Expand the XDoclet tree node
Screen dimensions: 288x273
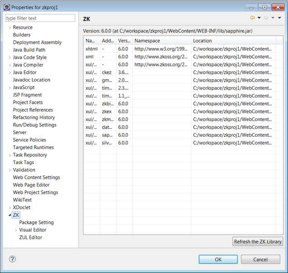click(10, 208)
